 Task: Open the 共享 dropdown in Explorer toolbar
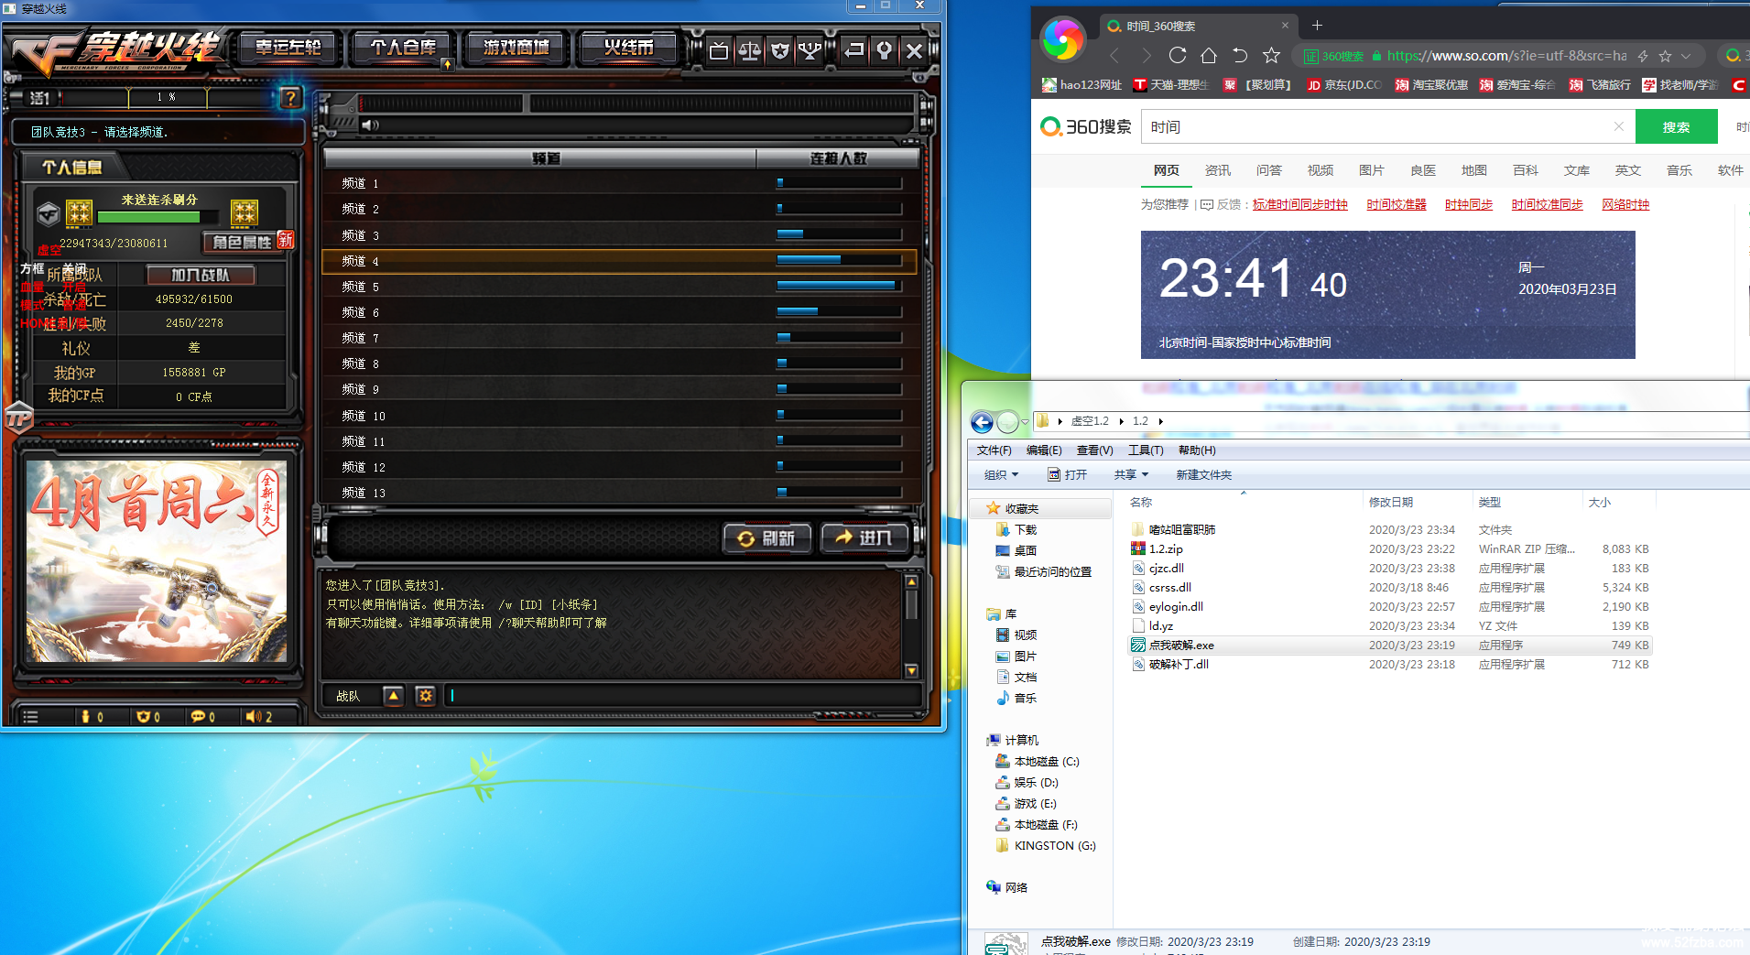pos(1131,474)
